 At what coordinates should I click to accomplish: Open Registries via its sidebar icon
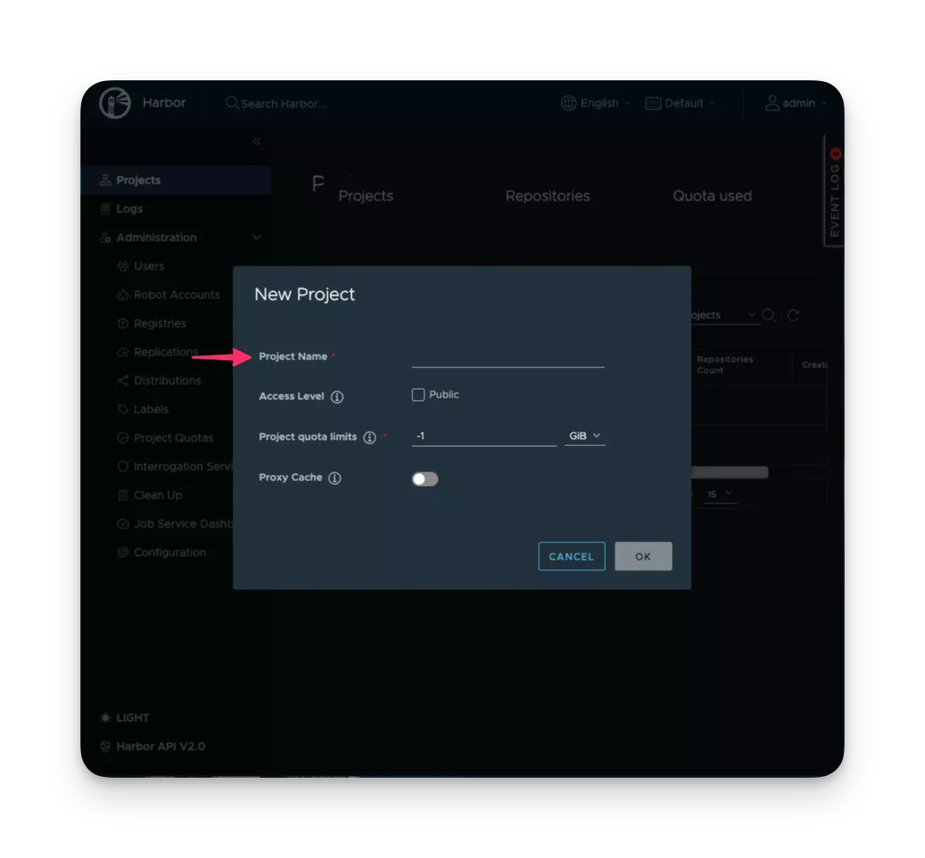tap(123, 323)
